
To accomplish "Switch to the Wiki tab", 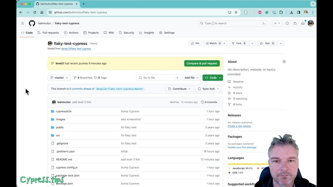I will pyautogui.click(x=109, y=33).
